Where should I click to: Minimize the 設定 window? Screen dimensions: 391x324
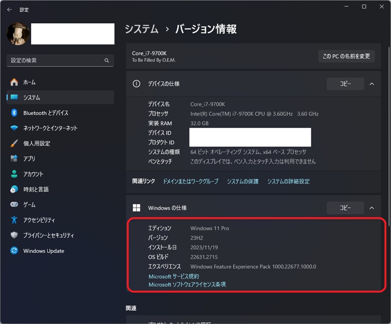click(347, 6)
